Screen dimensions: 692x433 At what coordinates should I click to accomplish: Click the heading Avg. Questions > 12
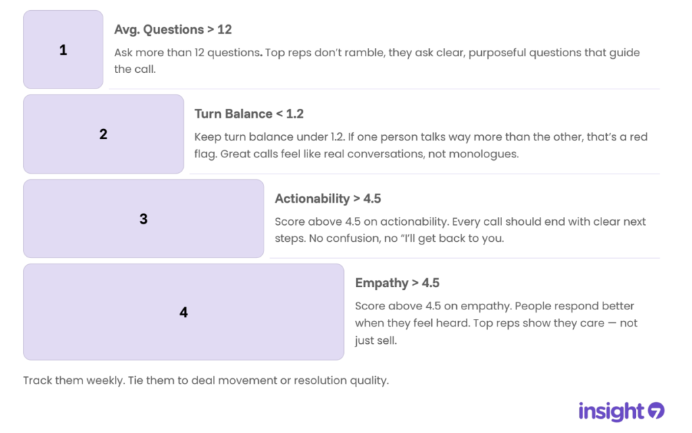click(173, 30)
